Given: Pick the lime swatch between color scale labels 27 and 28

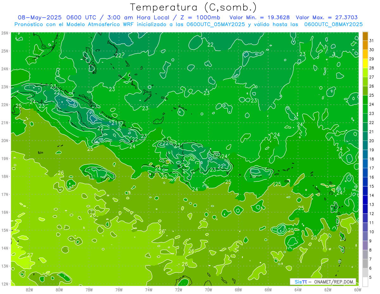Looking at the screenshot, I should 365,73.
